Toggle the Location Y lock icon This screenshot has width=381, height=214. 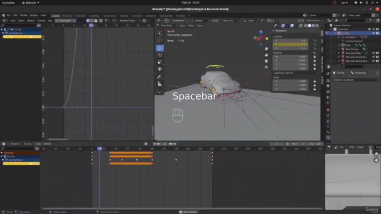tap(314, 45)
